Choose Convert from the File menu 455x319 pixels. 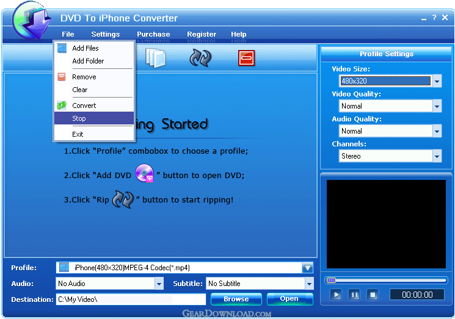tap(94, 106)
